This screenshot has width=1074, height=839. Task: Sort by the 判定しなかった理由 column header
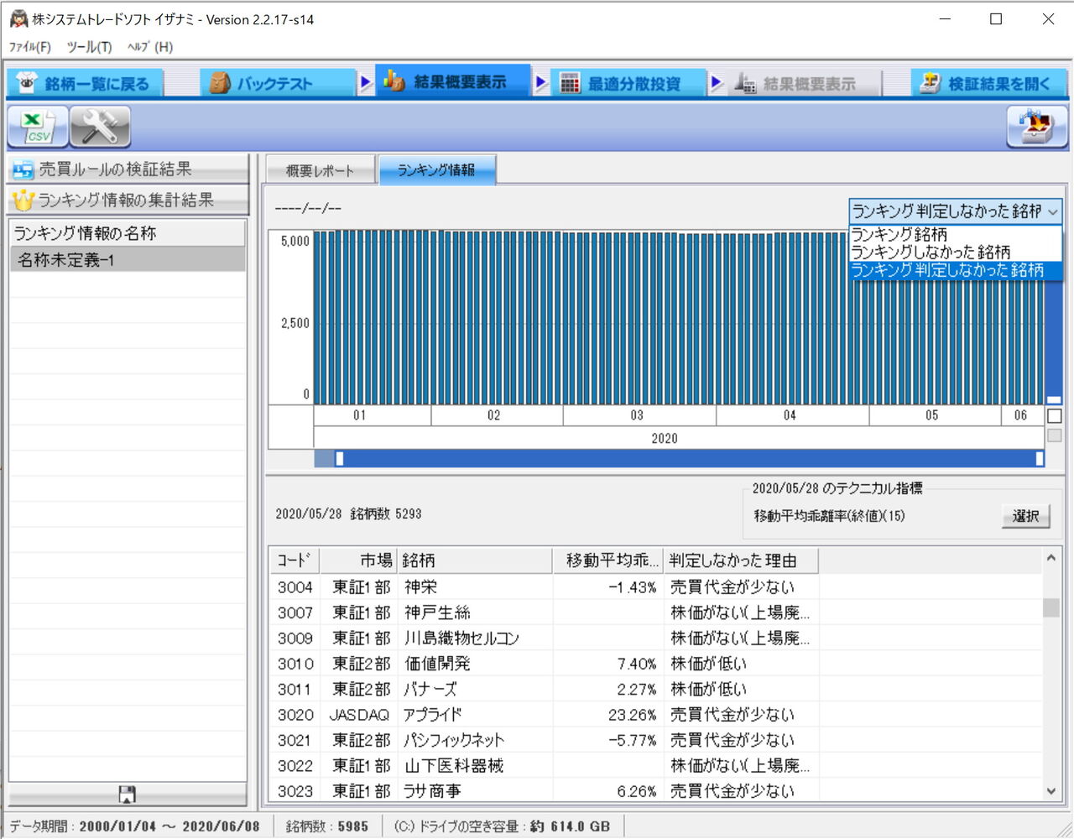point(741,560)
